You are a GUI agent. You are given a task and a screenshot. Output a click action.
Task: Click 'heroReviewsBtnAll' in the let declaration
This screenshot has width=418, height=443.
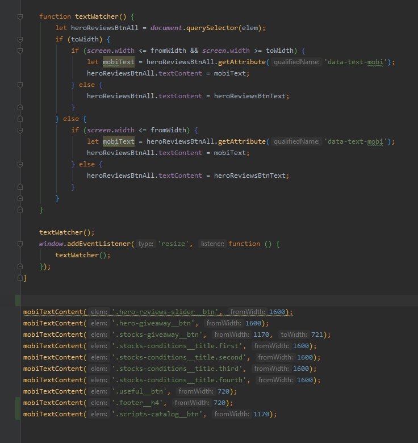pyautogui.click(x=104, y=28)
